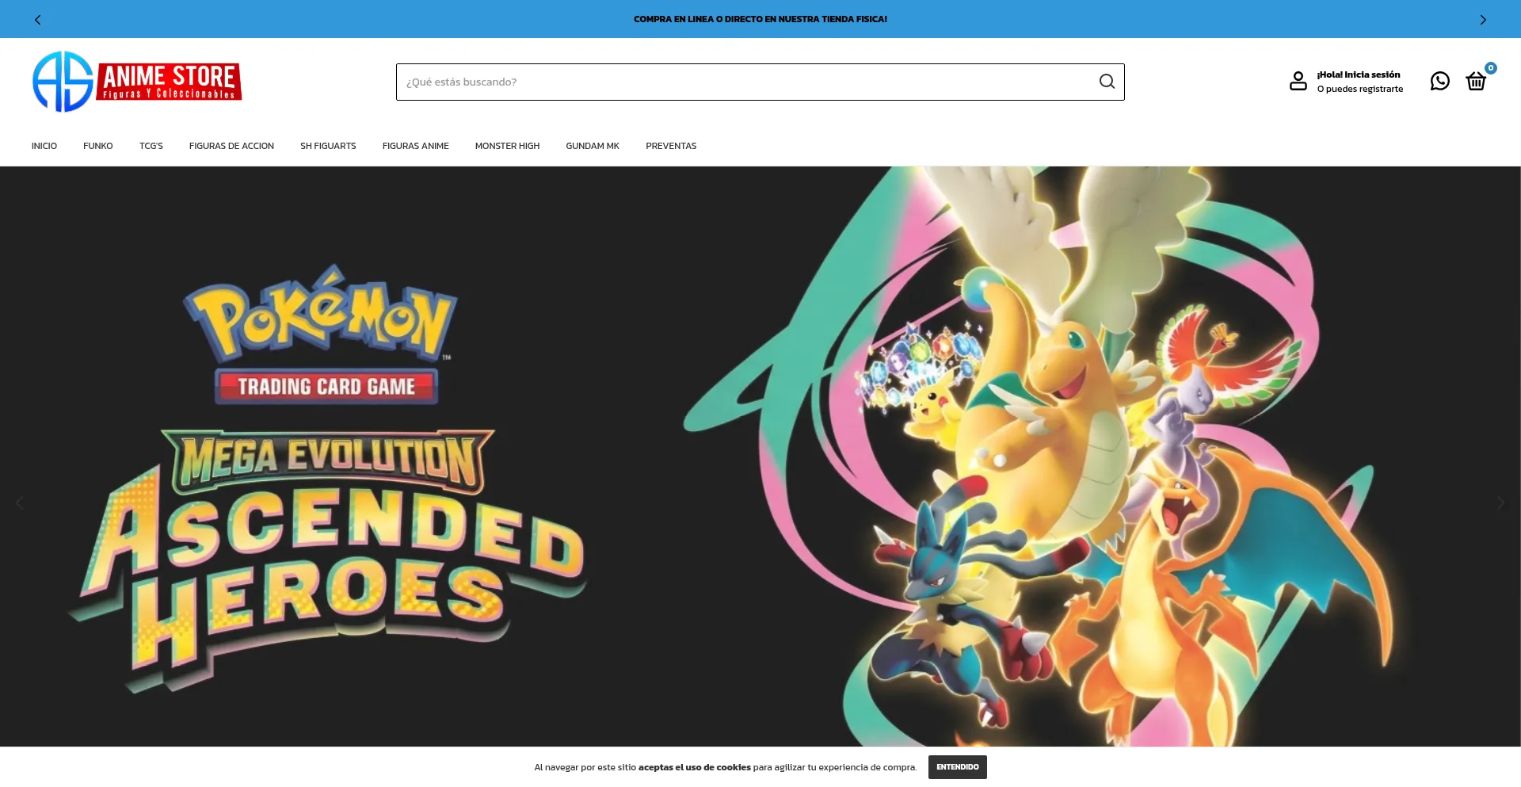The height and width of the screenshot is (787, 1521).
Task: Open the TCG'S category
Action: (151, 146)
